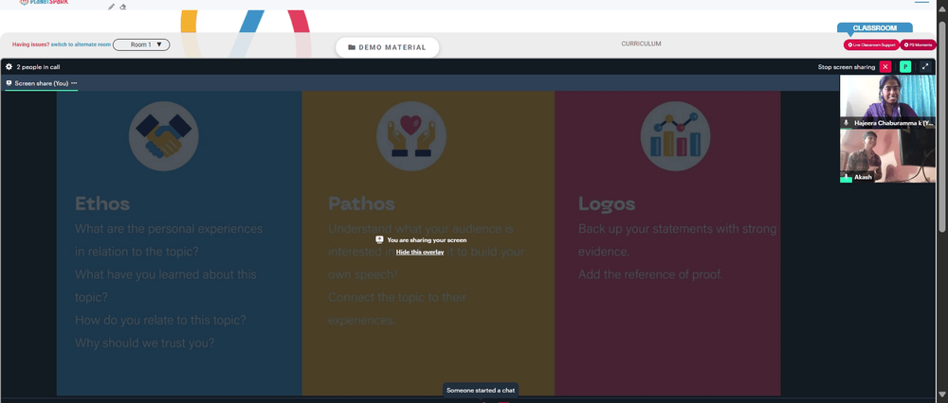Click the PS Moments button
This screenshot has width=948, height=403.
click(x=918, y=44)
